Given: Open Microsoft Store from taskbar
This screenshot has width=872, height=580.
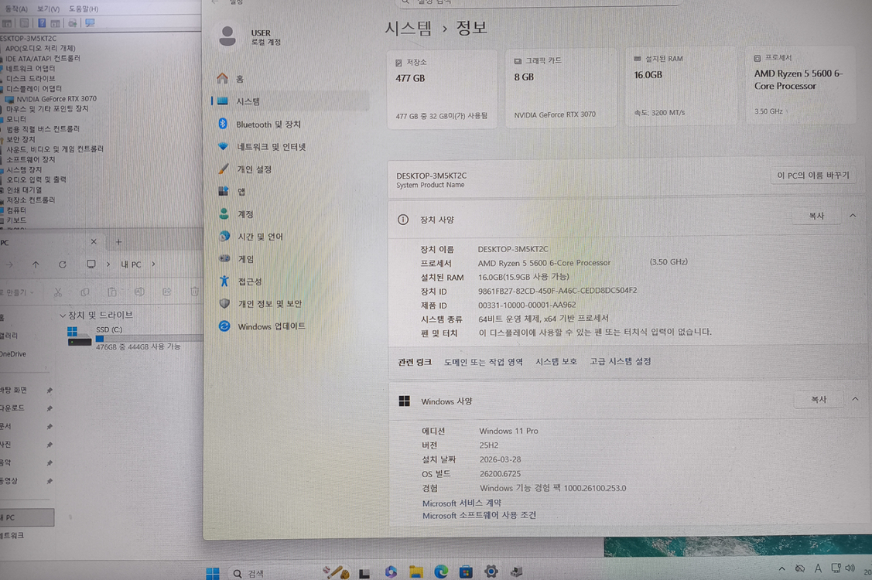Looking at the screenshot, I should coord(465,571).
